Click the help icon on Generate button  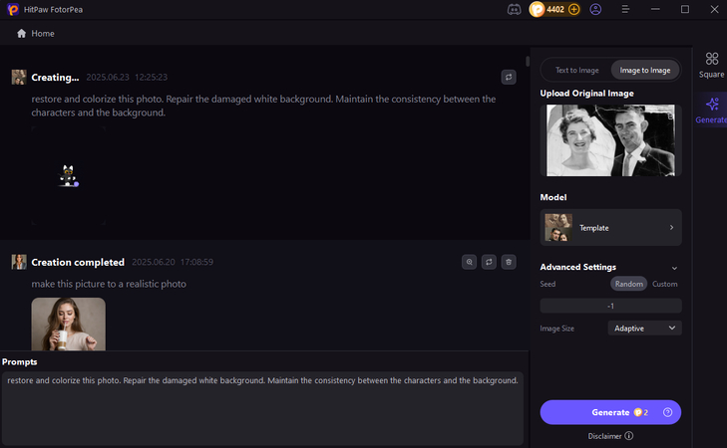click(667, 412)
